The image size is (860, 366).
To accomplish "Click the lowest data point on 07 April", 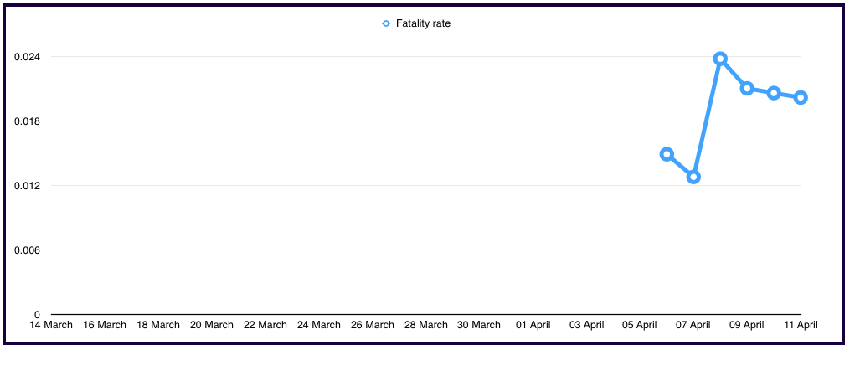I will click(x=693, y=177).
